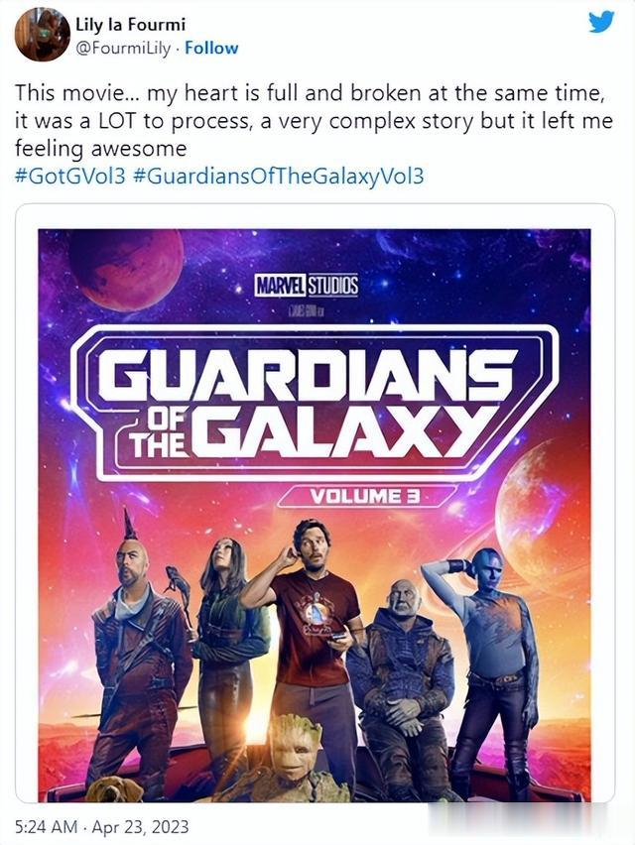Click the golden dog on the poster
The image size is (635, 845).
[115, 790]
